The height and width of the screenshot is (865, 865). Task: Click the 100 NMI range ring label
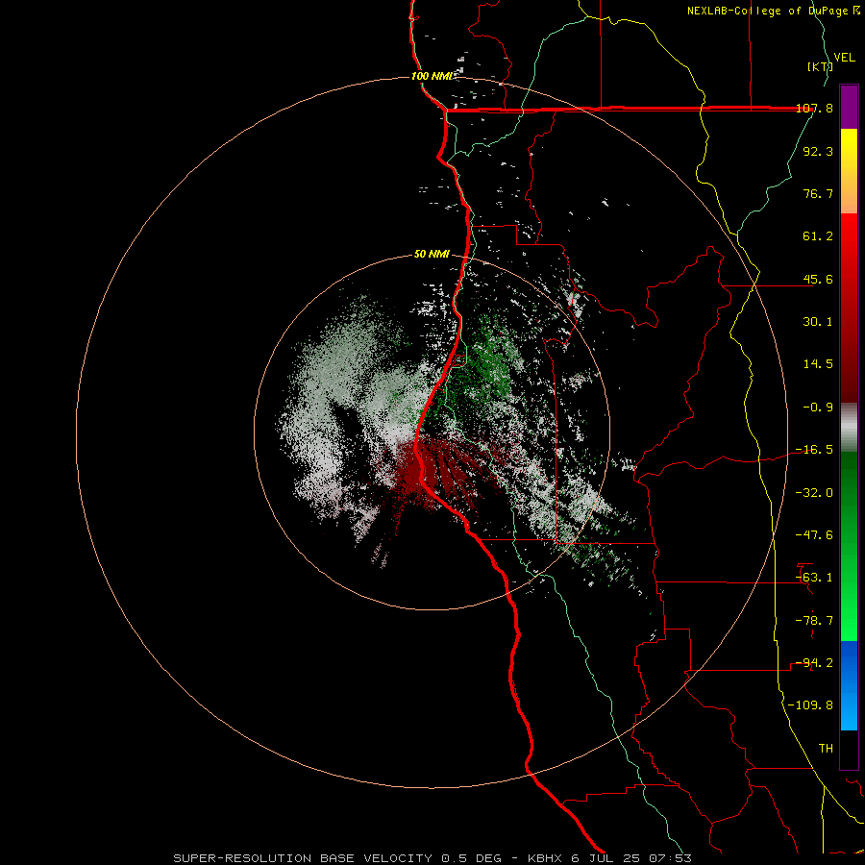(432, 76)
